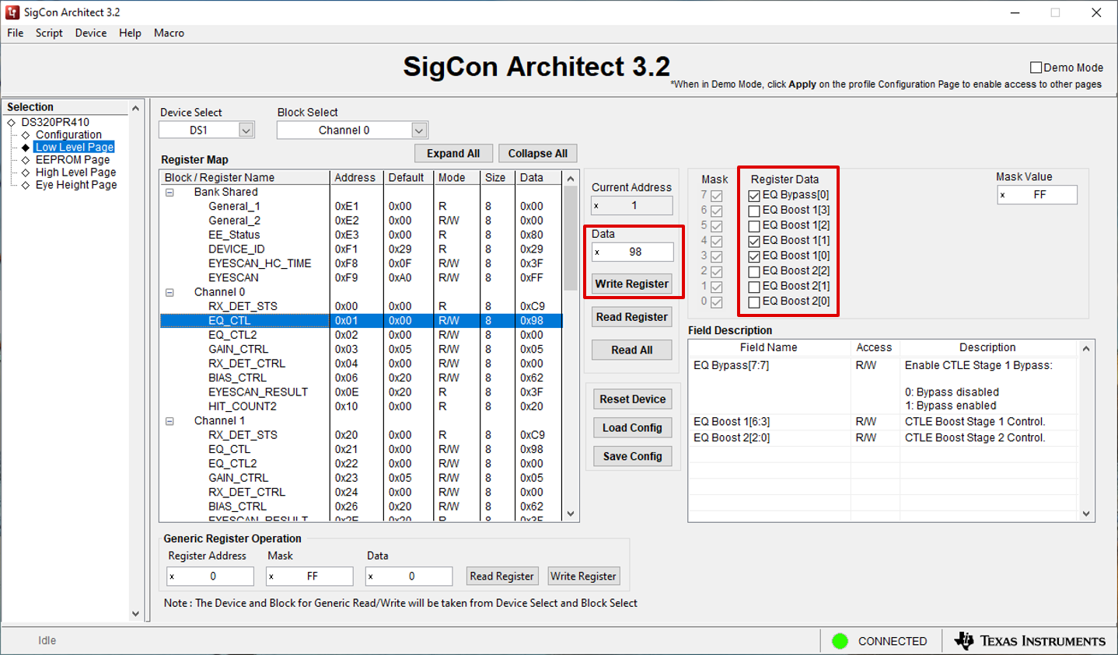The image size is (1118, 655).
Task: Open the Device Select dropdown
Action: point(246,131)
